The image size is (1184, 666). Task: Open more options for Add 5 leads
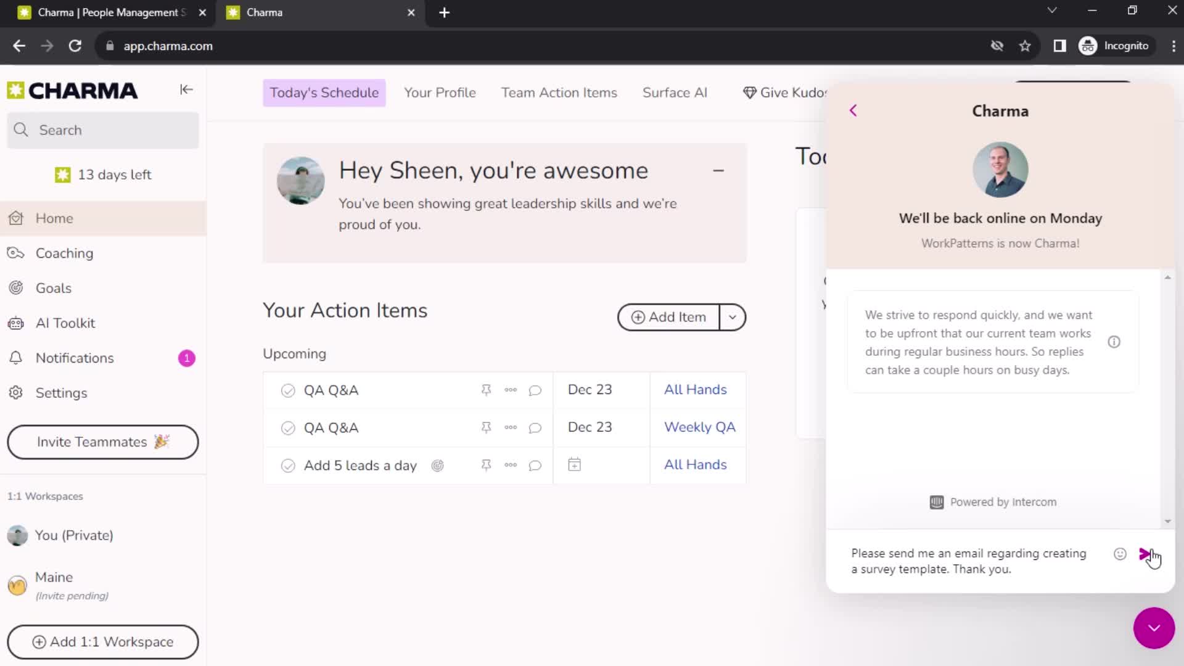pyautogui.click(x=511, y=465)
